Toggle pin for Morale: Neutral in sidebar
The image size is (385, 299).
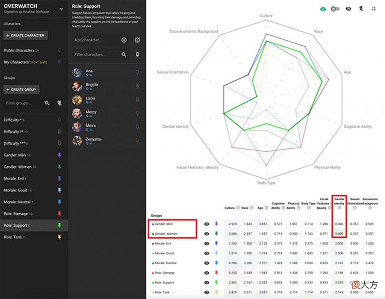[59, 202]
